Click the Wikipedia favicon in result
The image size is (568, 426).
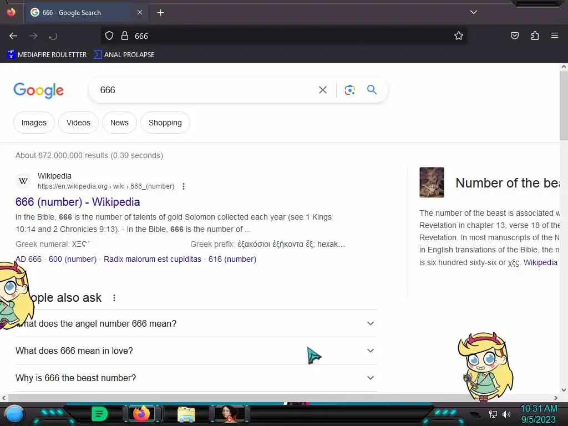coord(23,181)
